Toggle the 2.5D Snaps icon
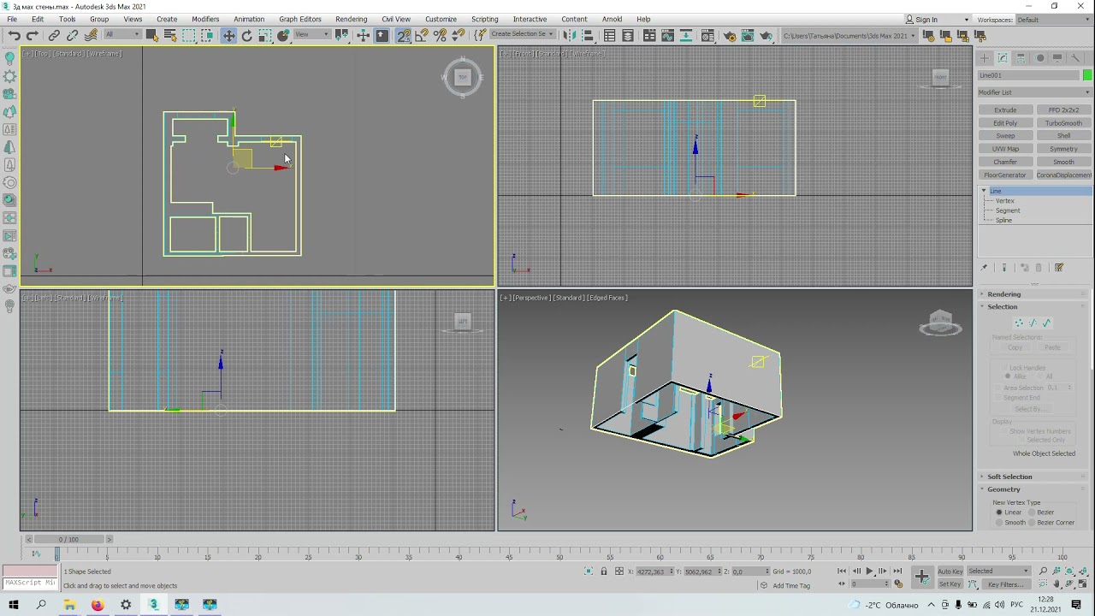This screenshot has height=616, width=1095. click(x=404, y=35)
